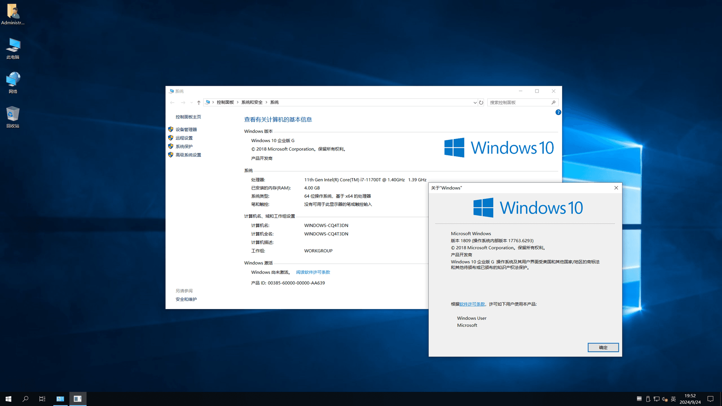Image resolution: width=722 pixels, height=406 pixels.
Task: Click 阅读软件许可条款 activation link
Action: (x=313, y=272)
